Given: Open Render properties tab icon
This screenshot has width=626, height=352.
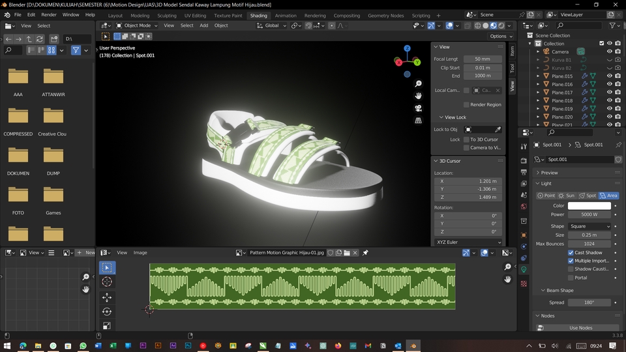Looking at the screenshot, I should coord(524,160).
